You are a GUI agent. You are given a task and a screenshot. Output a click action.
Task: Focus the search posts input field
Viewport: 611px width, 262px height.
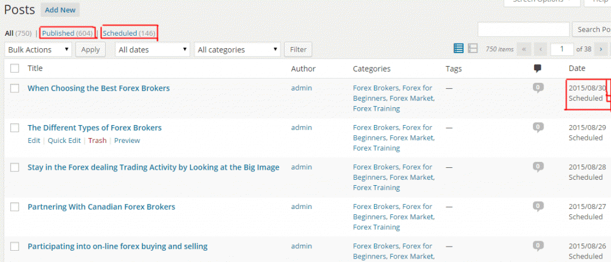(x=524, y=30)
